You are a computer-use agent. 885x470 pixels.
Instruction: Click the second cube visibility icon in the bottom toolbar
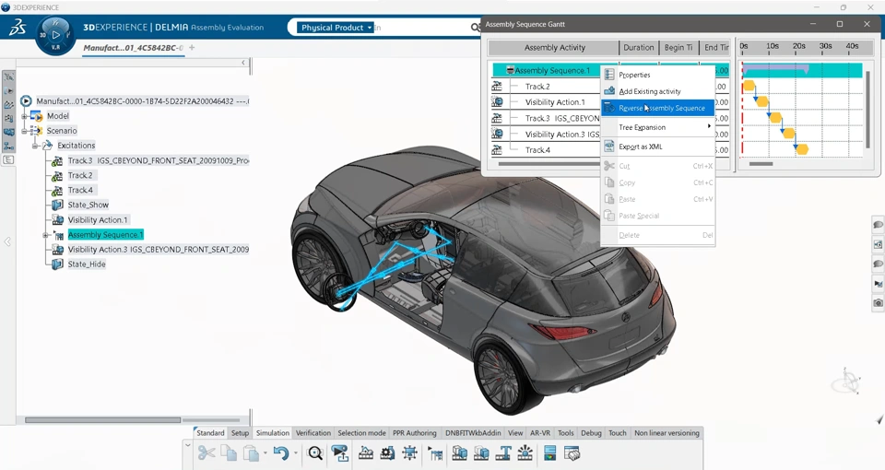tap(481, 452)
